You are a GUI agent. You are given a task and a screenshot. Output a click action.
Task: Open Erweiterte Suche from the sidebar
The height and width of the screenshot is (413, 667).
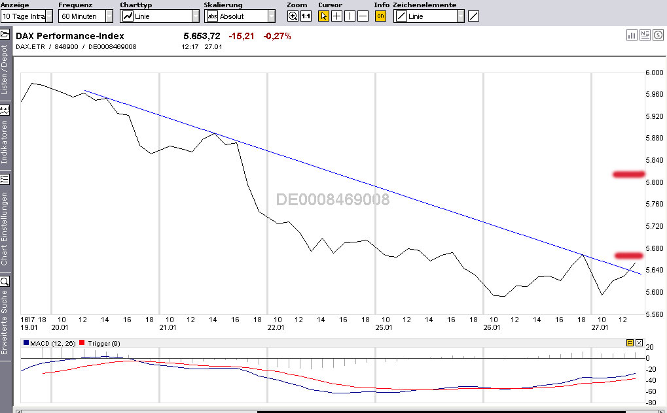(x=5, y=320)
